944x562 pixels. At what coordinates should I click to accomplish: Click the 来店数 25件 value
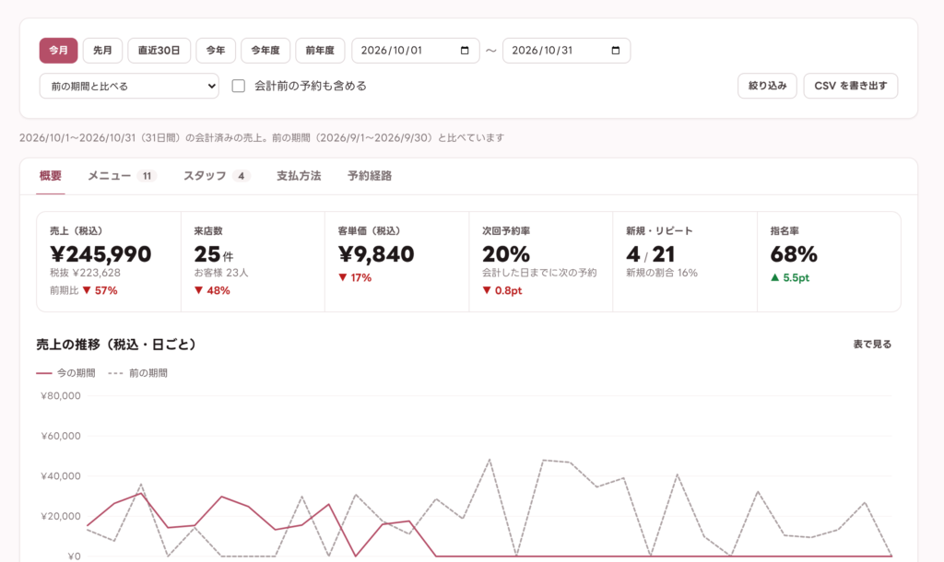tap(213, 254)
